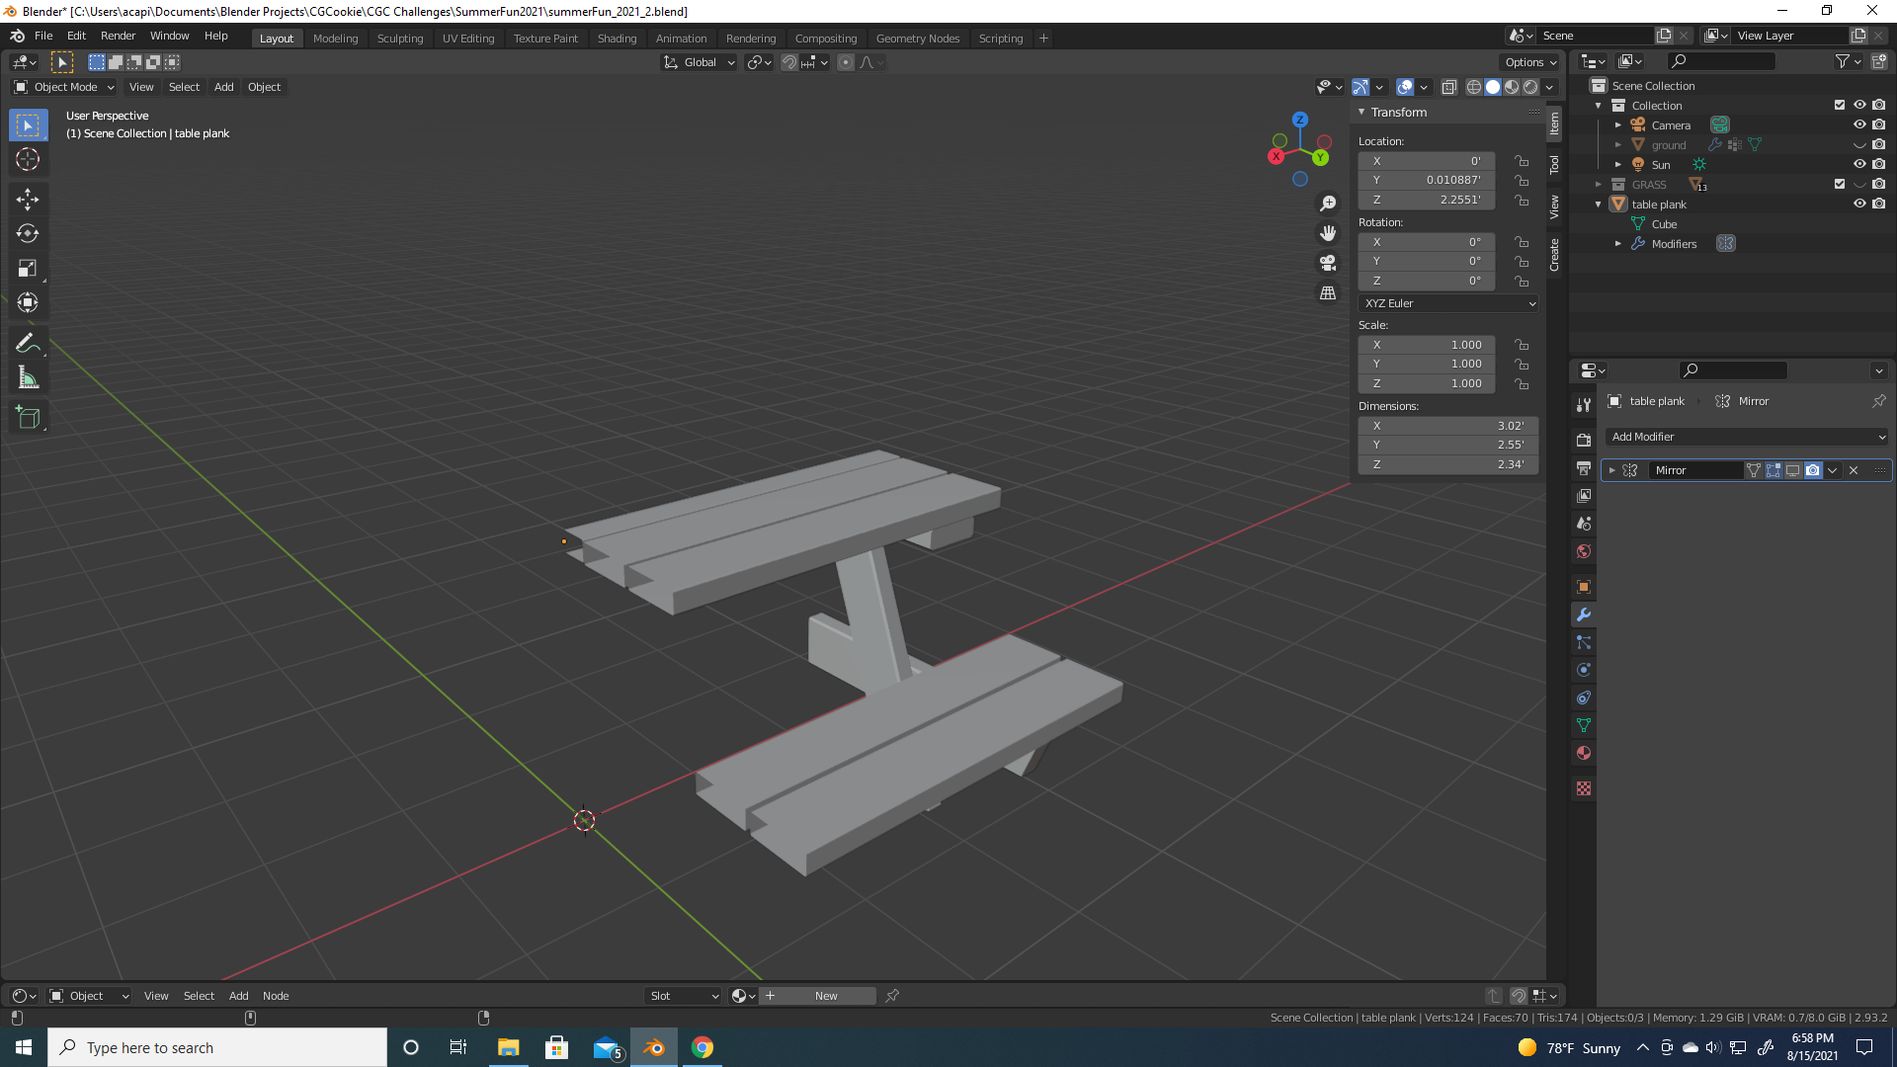The width and height of the screenshot is (1897, 1067).
Task: Activate the Add Cube tool
Action: coord(28,418)
